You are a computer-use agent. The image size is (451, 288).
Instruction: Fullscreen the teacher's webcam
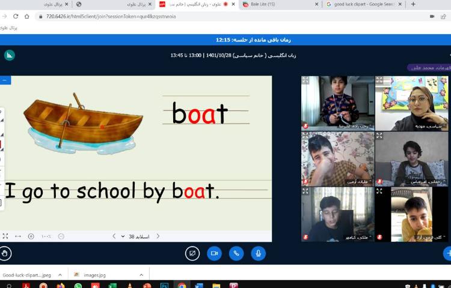point(379,80)
